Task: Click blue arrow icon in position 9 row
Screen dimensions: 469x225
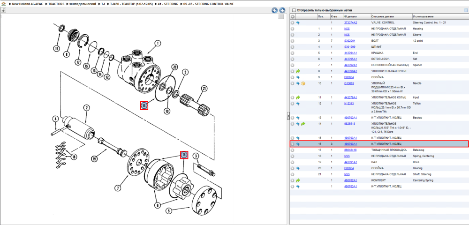Action: [x=298, y=77]
